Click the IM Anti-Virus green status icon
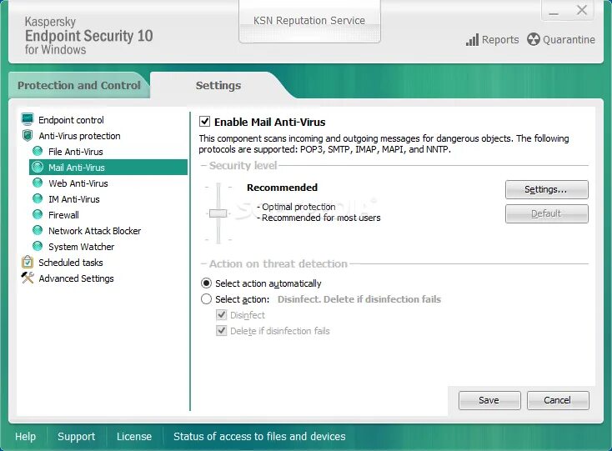The image size is (612, 451). pos(38,199)
